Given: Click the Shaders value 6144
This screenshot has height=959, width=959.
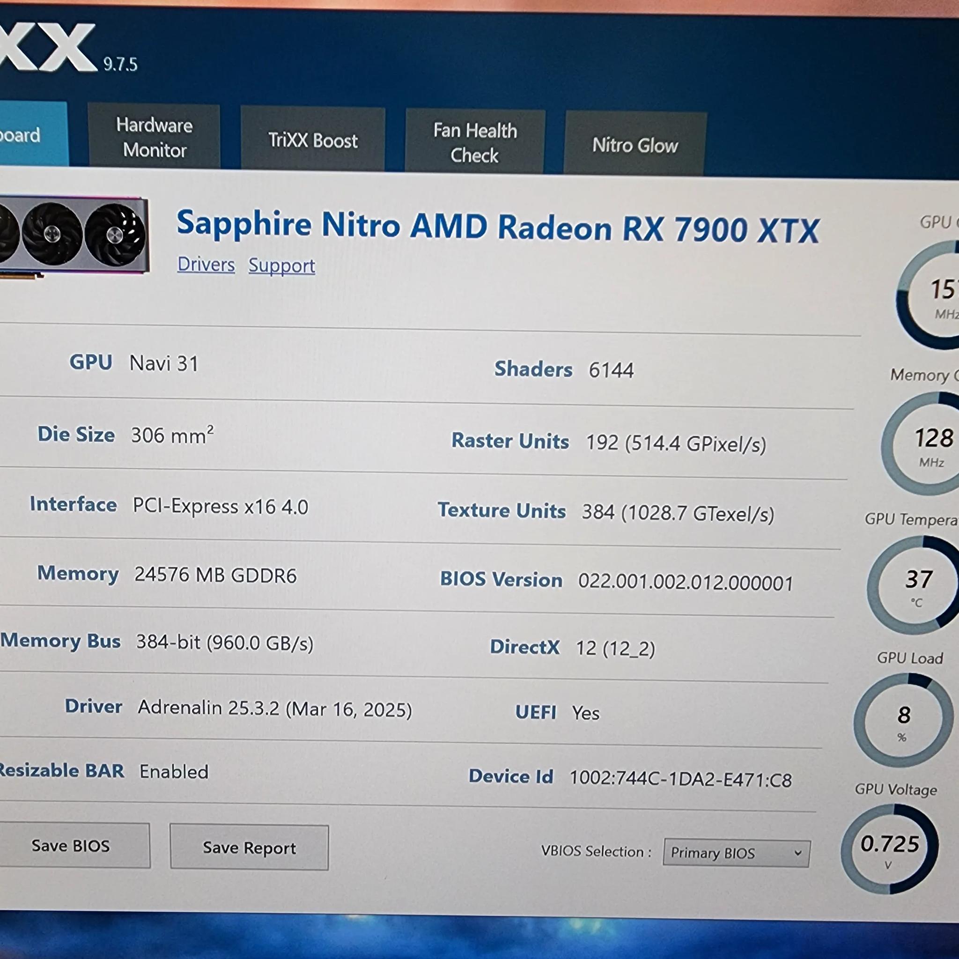Looking at the screenshot, I should tap(611, 370).
